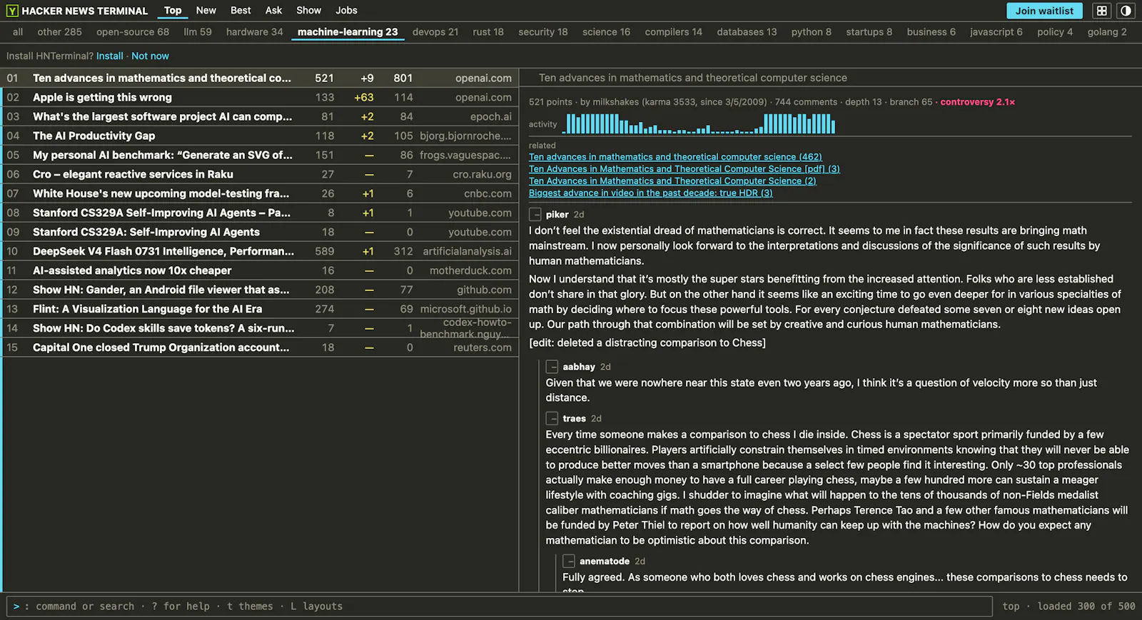The height and width of the screenshot is (620, 1142).
Task: Collapse piker's comment thread
Action: point(535,214)
